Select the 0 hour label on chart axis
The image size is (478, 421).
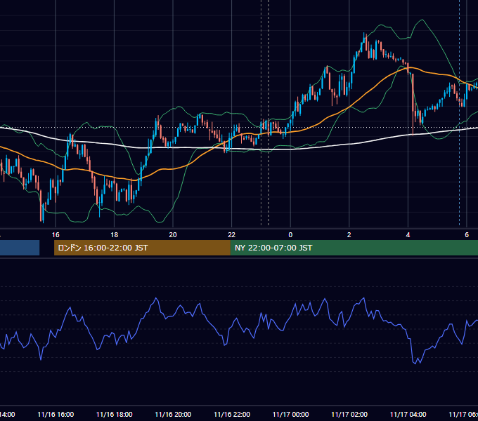290,235
